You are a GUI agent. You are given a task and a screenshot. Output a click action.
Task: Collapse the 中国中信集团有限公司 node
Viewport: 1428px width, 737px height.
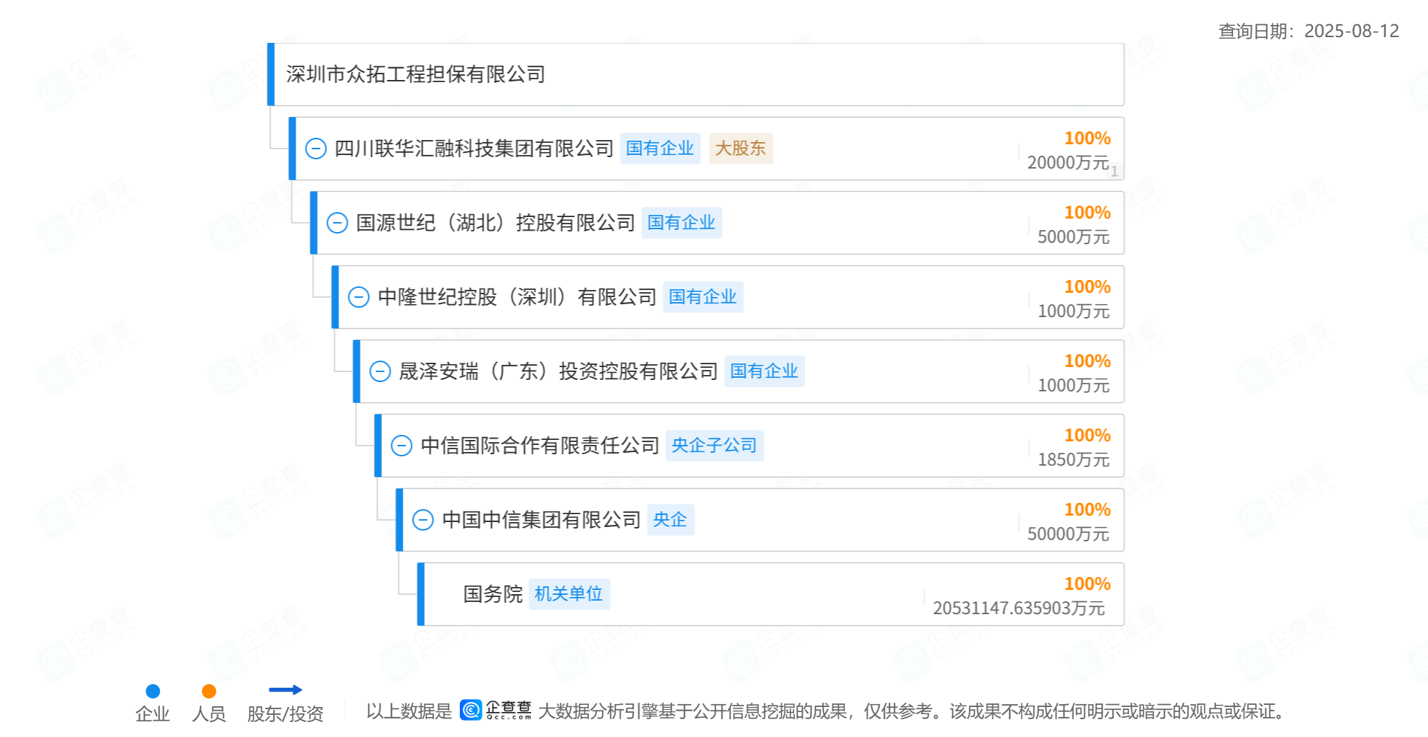point(423,520)
